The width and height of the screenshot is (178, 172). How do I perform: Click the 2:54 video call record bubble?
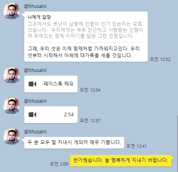[51, 115]
